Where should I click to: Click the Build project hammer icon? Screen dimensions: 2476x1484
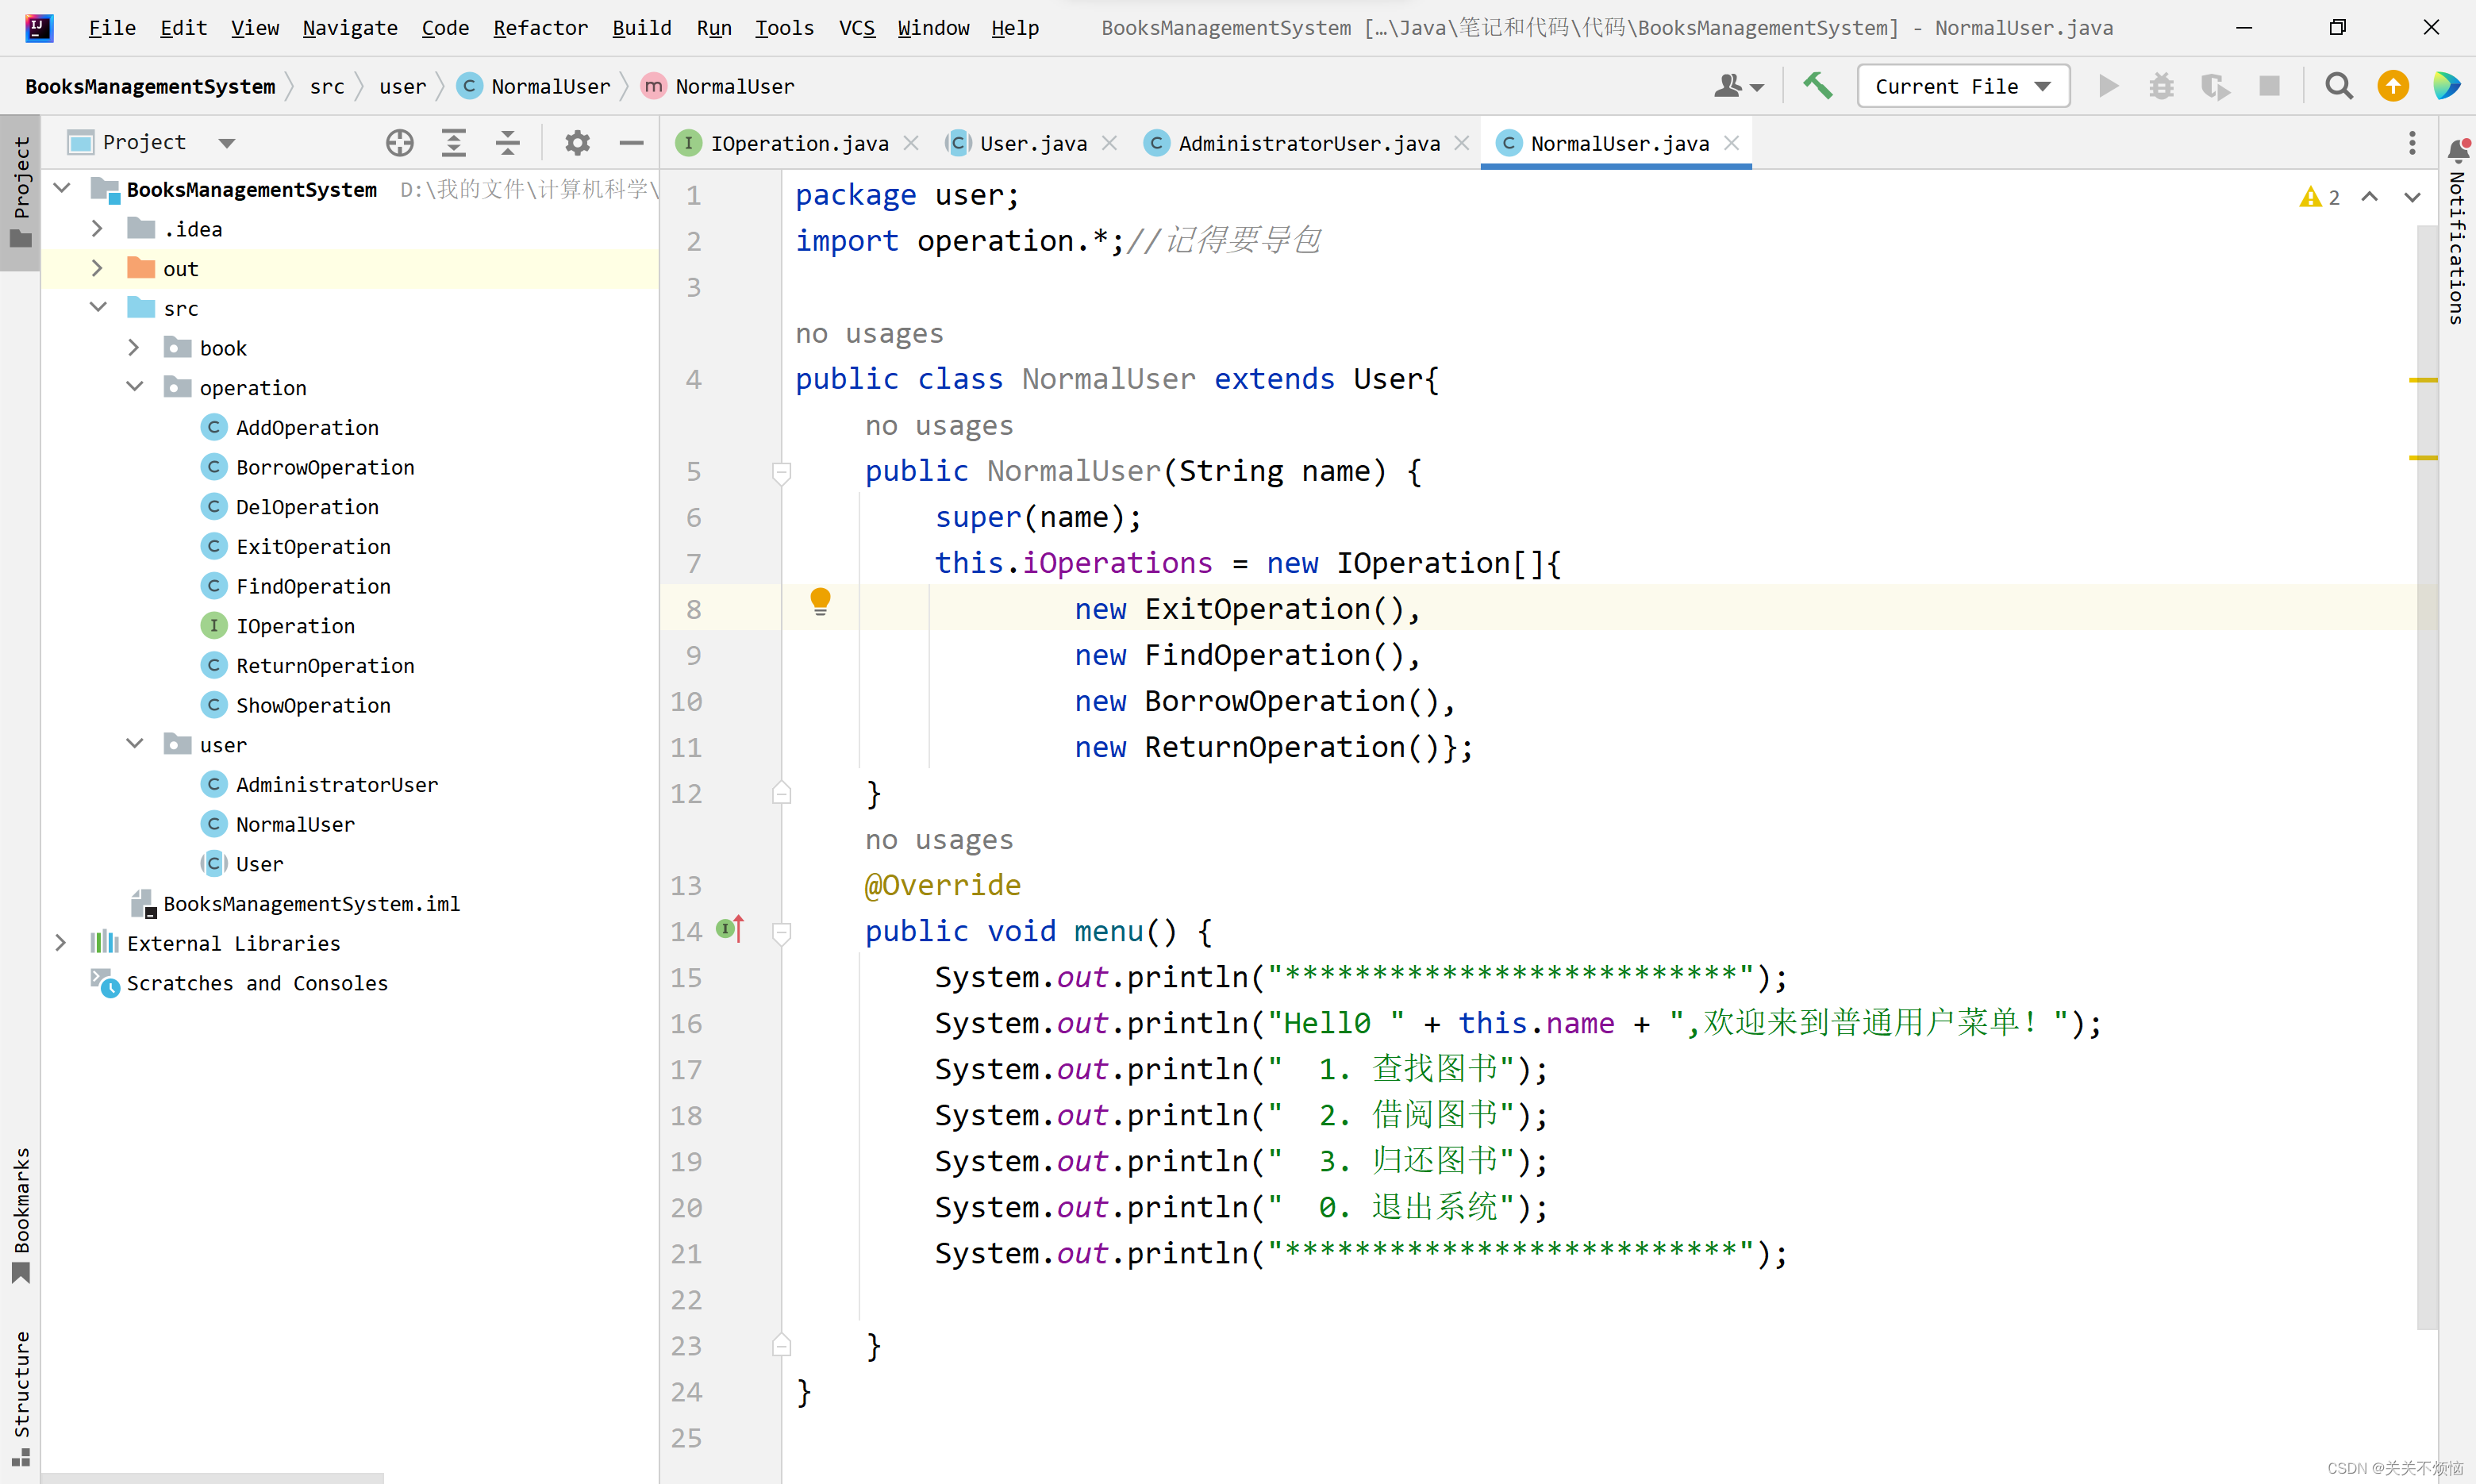(1819, 85)
